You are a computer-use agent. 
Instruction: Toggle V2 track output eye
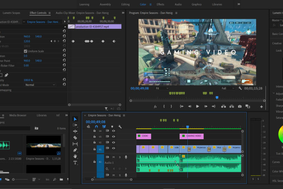pos(114,142)
